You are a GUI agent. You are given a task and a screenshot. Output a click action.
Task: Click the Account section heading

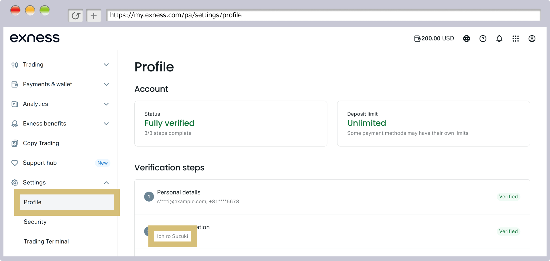(x=151, y=89)
